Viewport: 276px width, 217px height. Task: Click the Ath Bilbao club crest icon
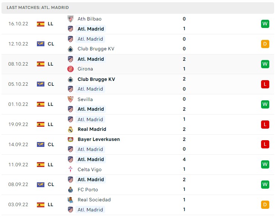[x=70, y=19]
